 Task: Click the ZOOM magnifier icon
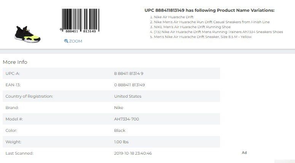tap(66, 41)
